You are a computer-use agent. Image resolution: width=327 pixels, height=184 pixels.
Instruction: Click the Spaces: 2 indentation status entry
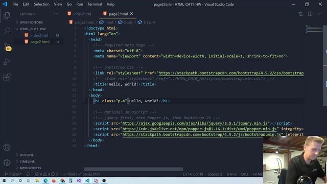pyautogui.click(x=215, y=174)
